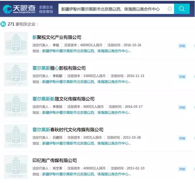Go to 霍尔果斯春秋时代文化传媒有限公司

pos(68,130)
